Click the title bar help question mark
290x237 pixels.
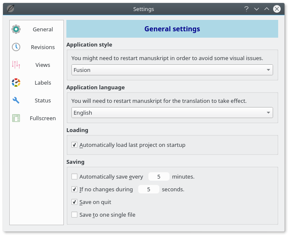click(x=246, y=9)
